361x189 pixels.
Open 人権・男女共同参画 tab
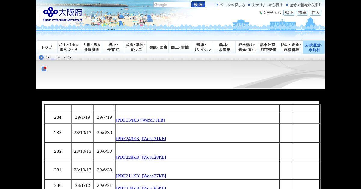tap(91, 47)
